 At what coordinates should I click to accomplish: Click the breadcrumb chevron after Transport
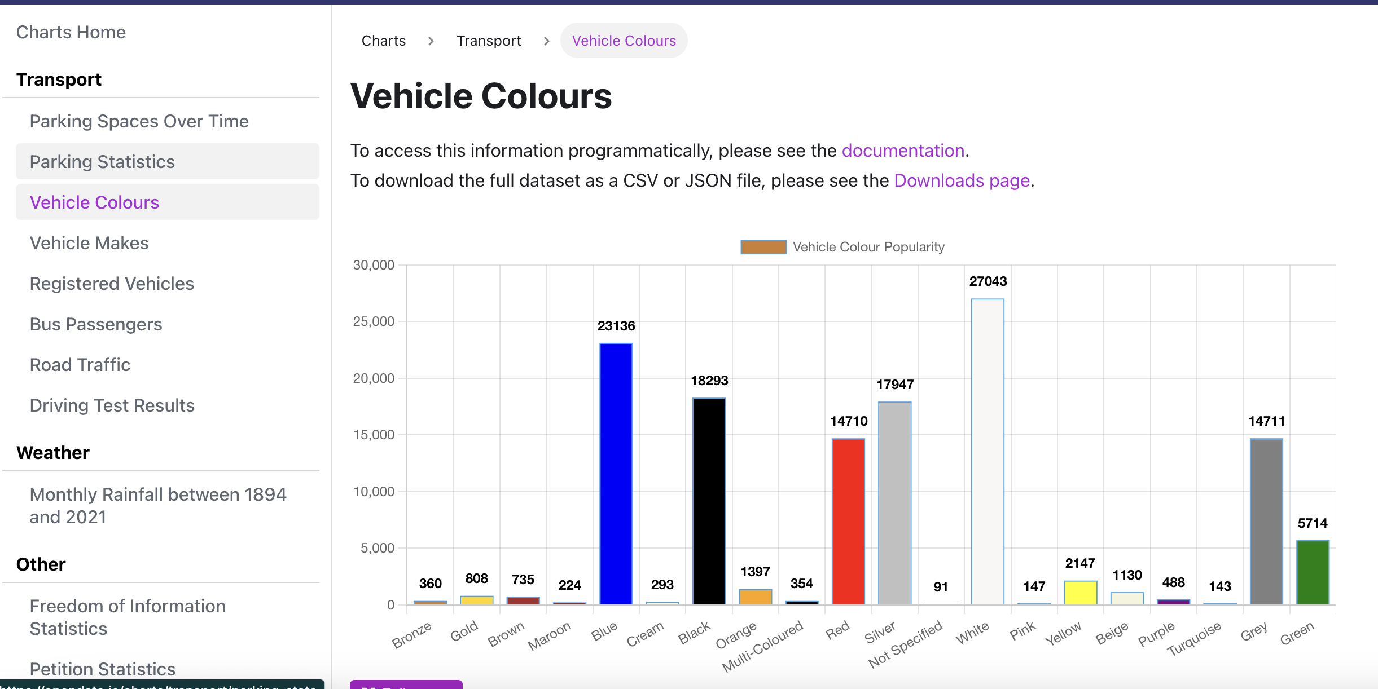[546, 41]
